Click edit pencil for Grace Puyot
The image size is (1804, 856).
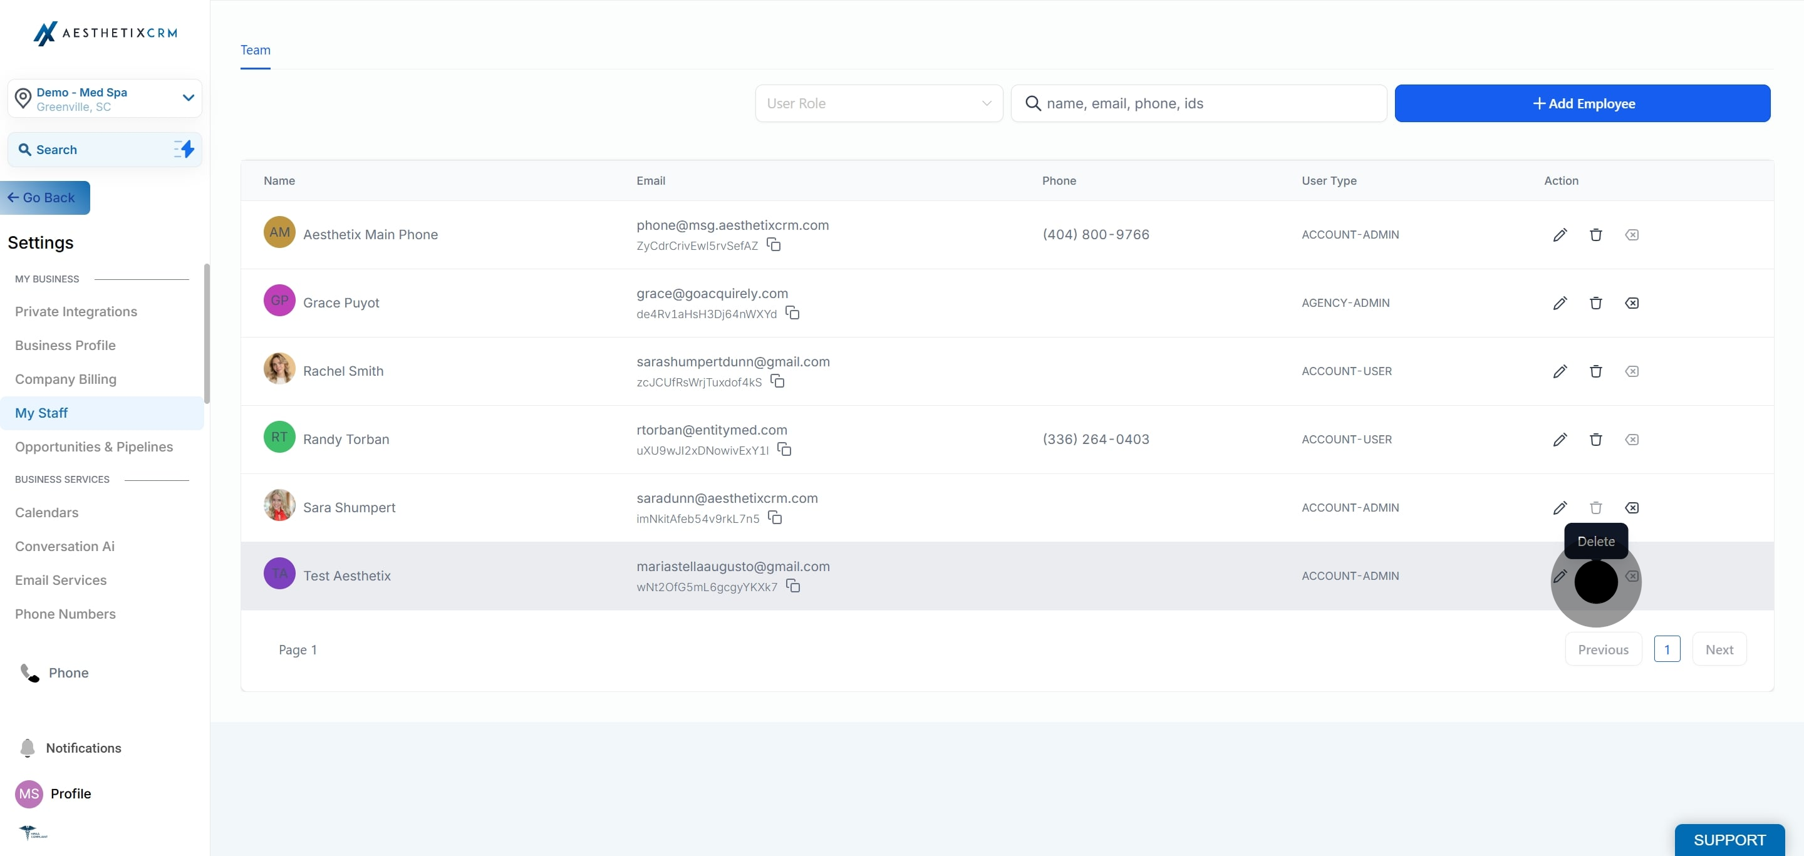coord(1560,303)
